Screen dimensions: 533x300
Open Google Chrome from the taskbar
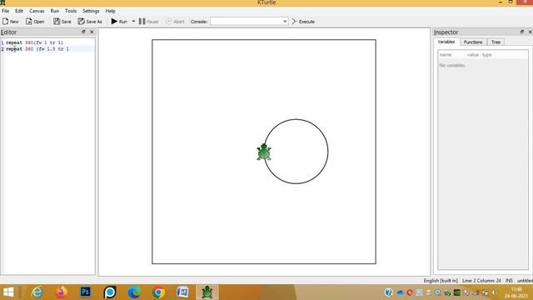click(x=158, y=292)
